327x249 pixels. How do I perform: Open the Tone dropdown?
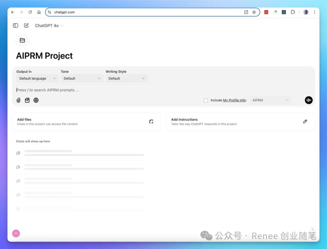pos(82,78)
